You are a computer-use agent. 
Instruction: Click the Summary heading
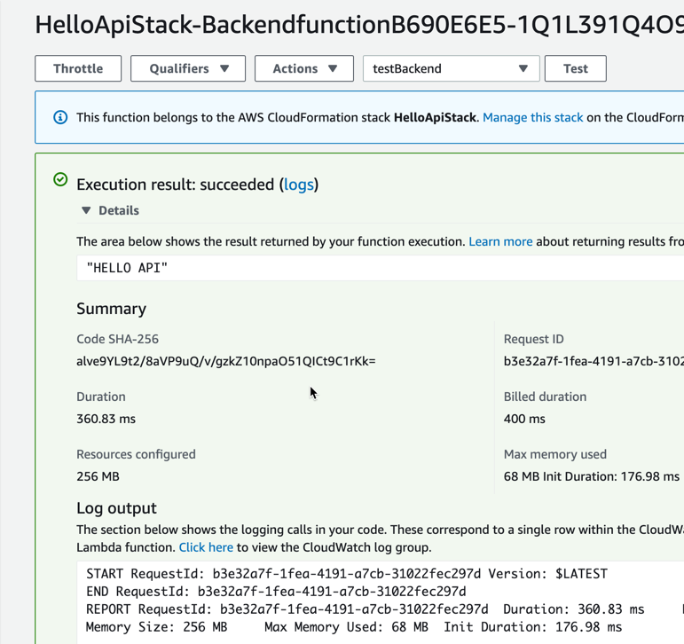[x=111, y=309]
